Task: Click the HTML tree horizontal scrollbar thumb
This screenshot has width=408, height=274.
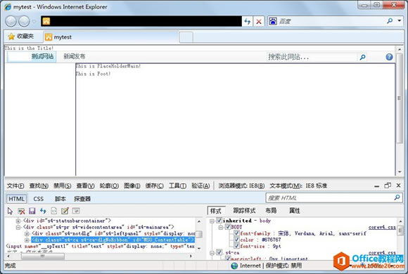Action: (43, 256)
